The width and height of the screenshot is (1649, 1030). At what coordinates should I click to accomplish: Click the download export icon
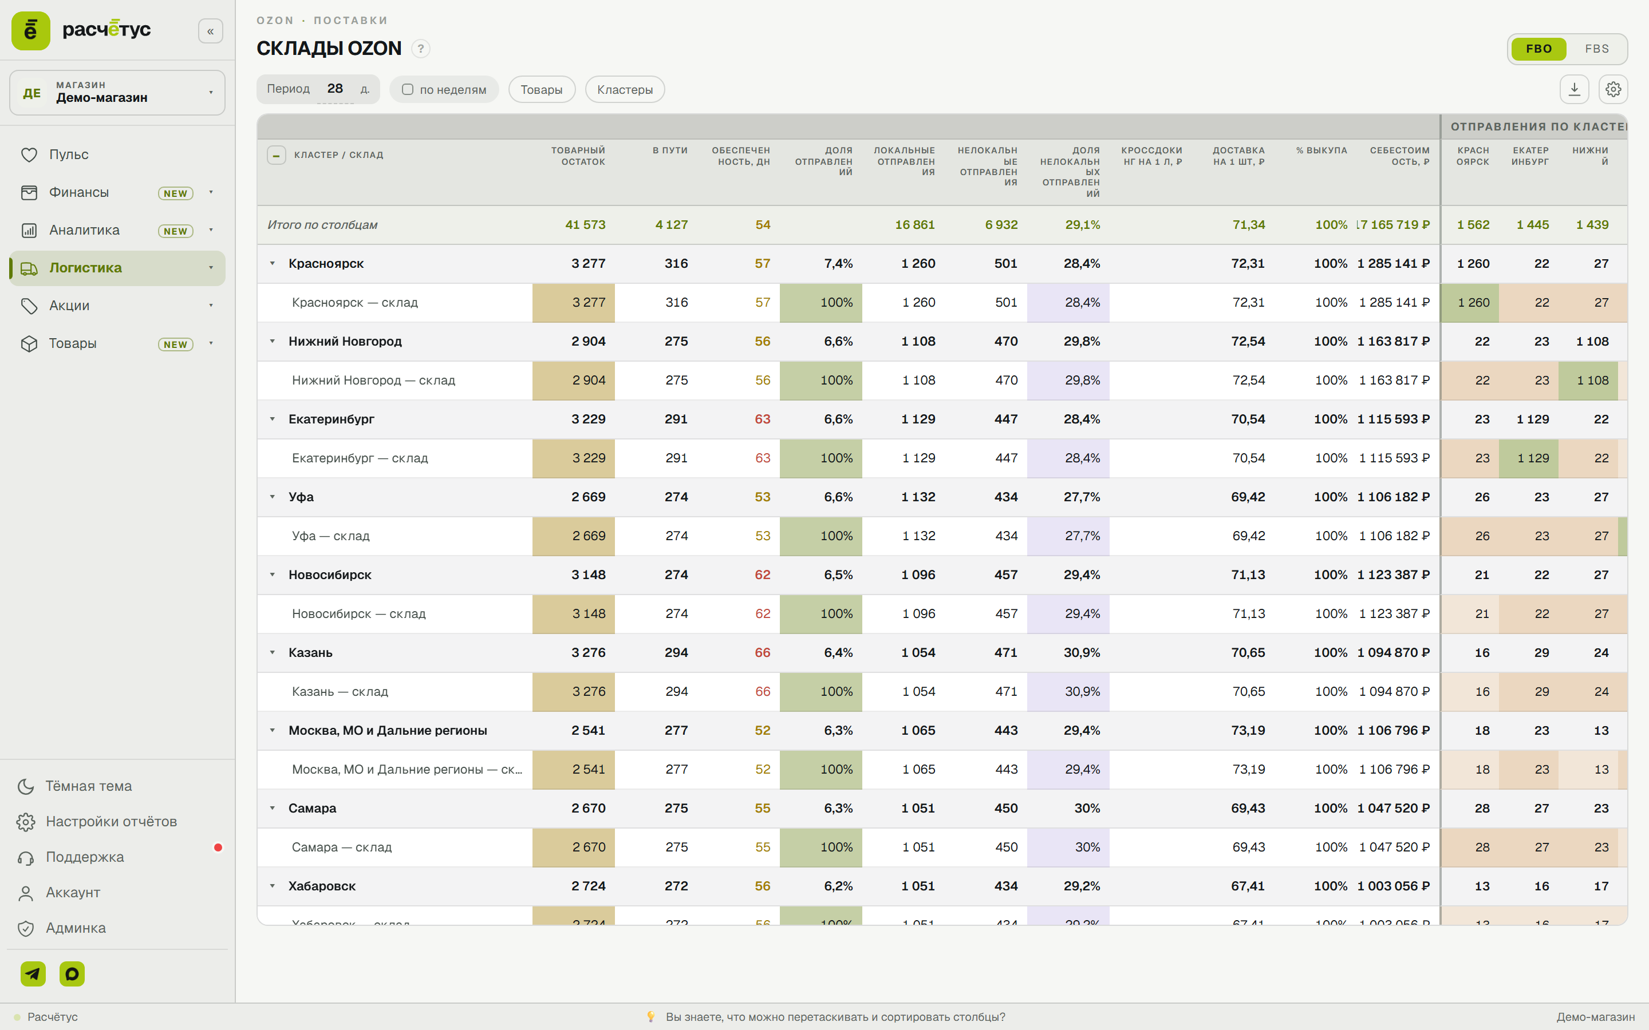click(x=1574, y=89)
